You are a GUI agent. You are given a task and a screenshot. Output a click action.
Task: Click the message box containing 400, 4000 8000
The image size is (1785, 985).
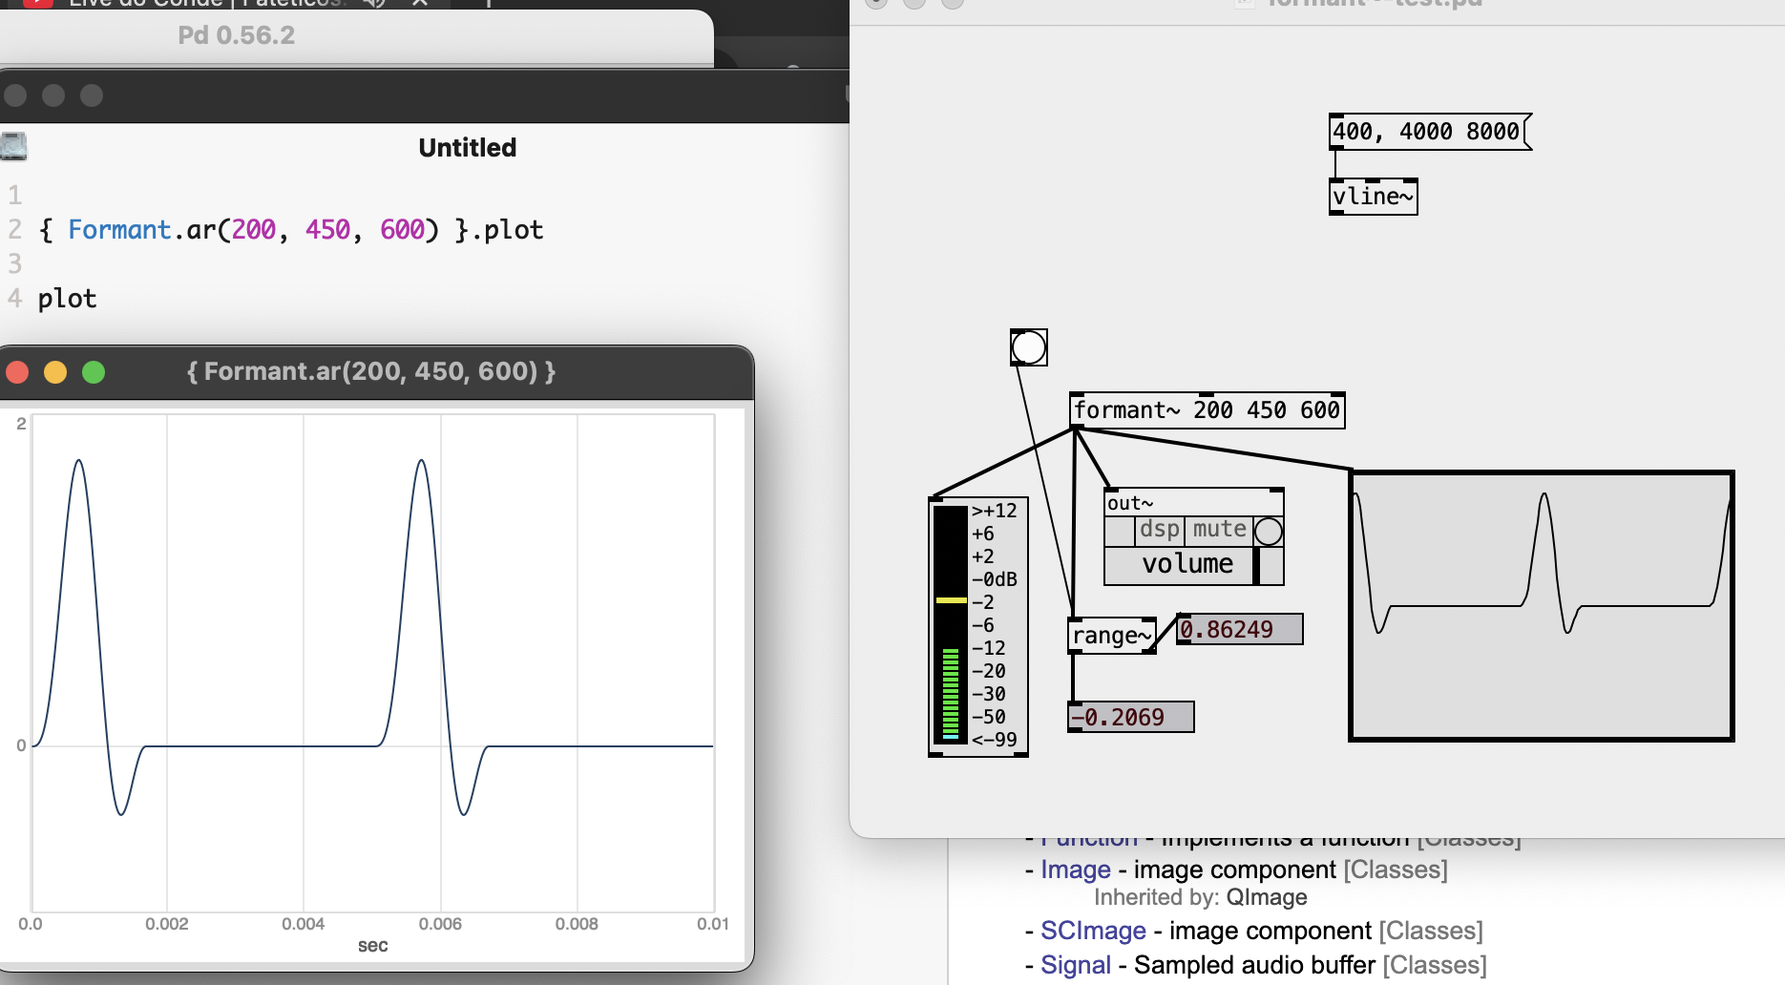point(1426,132)
